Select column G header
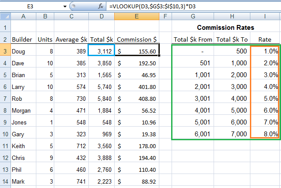 pos(193,17)
